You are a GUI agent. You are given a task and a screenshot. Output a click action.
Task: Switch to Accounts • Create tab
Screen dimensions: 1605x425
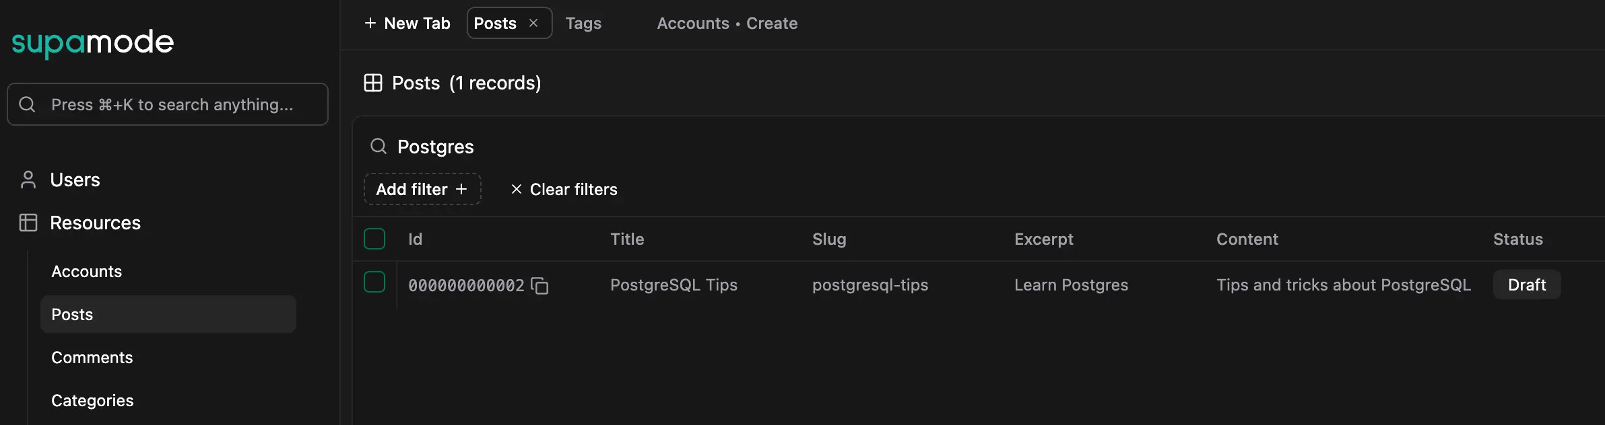click(727, 24)
